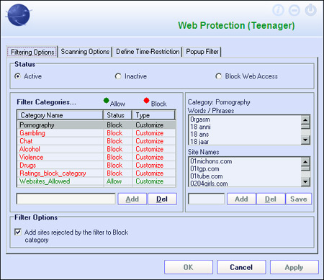Click the info icon in title area

[x=278, y=10]
